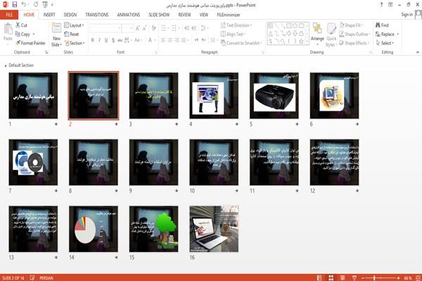422x281 pixels.
Task: Click the Paste clipboard icon
Action: click(8, 29)
